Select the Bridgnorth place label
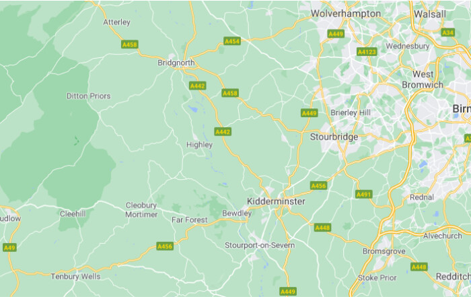This screenshot has width=471, height=297. pyautogui.click(x=176, y=63)
